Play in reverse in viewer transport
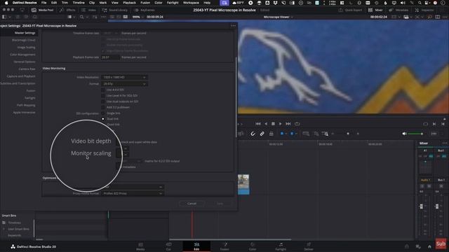The height and width of the screenshot is (252, 449). point(266,124)
